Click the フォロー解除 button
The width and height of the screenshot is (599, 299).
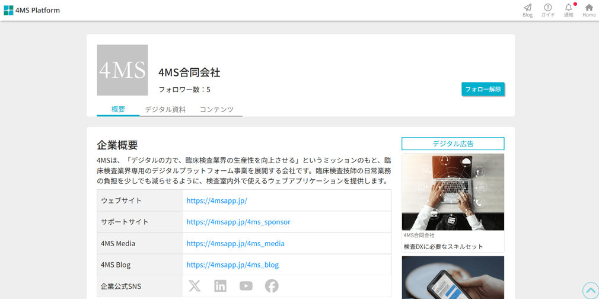click(483, 89)
